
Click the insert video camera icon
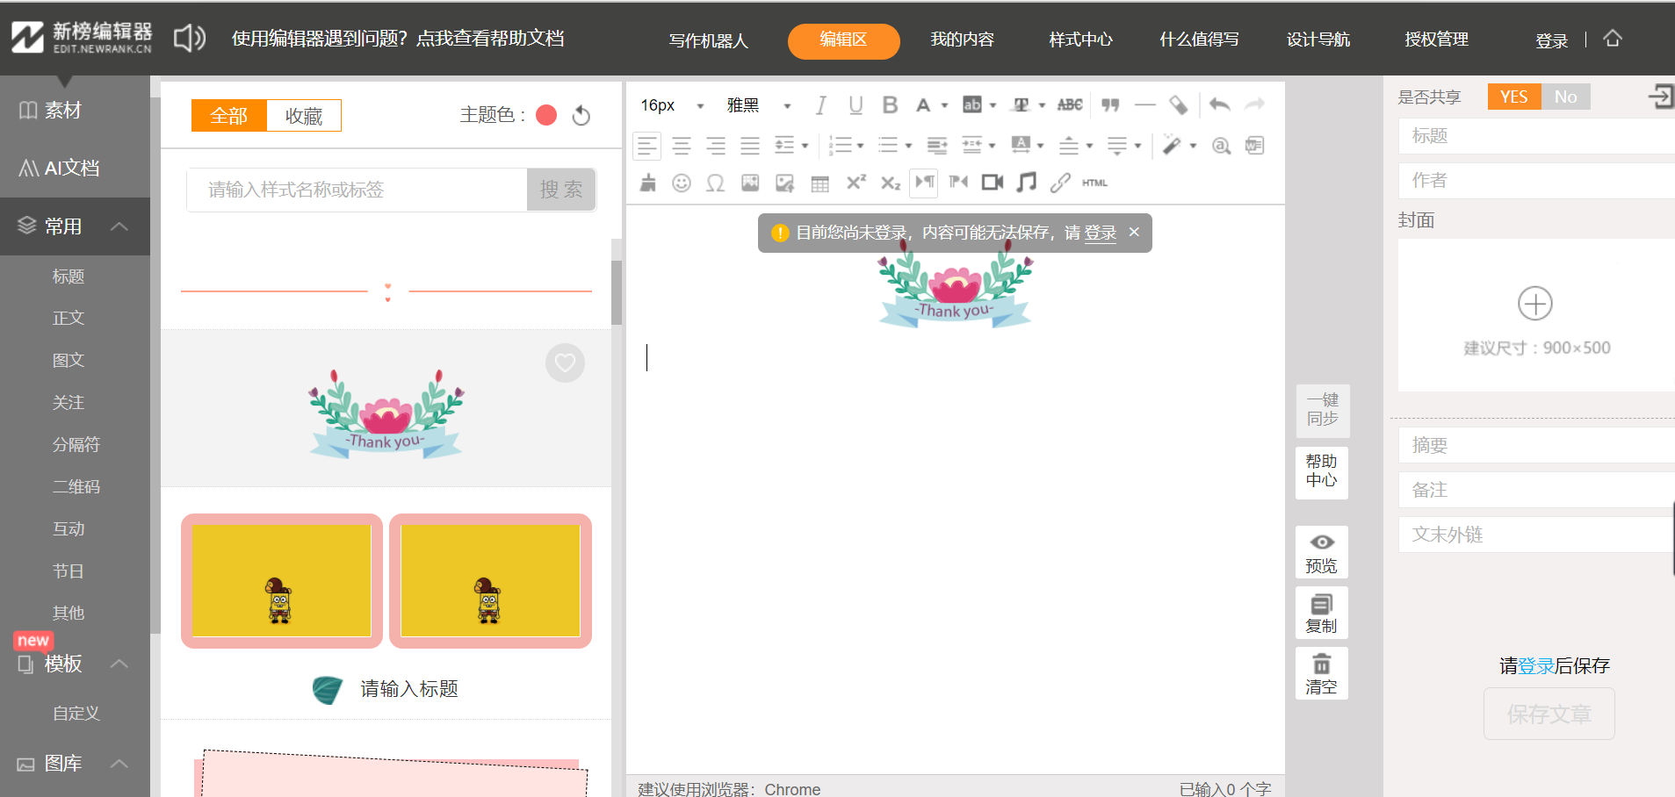point(993,183)
